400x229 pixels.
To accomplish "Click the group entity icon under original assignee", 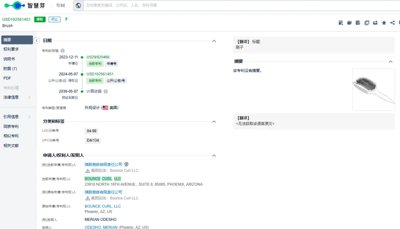I will (x=87, y=198).
